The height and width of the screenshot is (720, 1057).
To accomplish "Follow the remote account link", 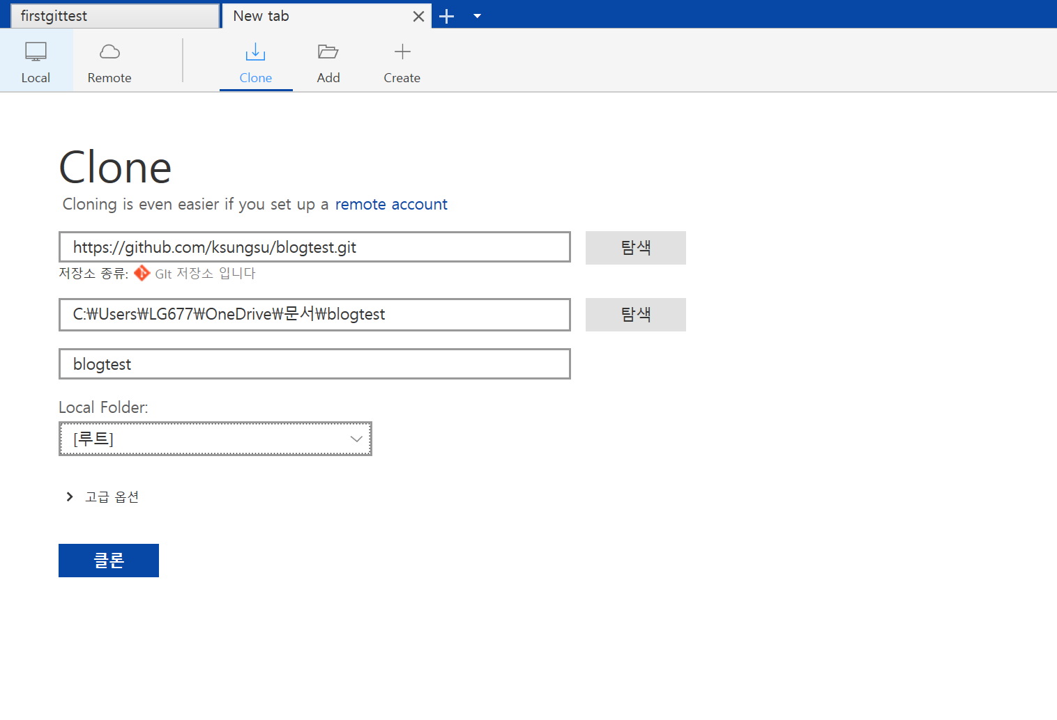I will pos(391,204).
